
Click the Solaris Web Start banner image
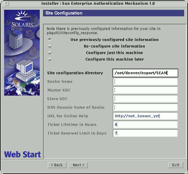22,53
